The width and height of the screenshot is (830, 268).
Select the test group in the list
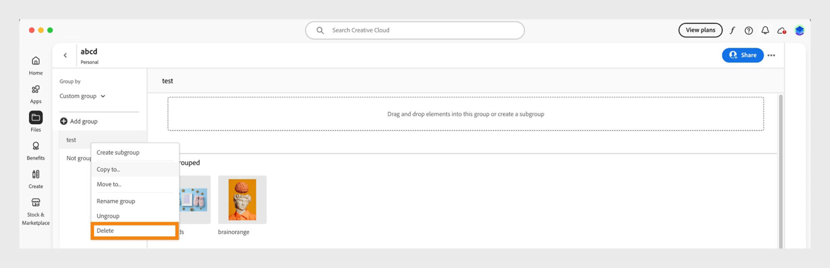(x=103, y=140)
